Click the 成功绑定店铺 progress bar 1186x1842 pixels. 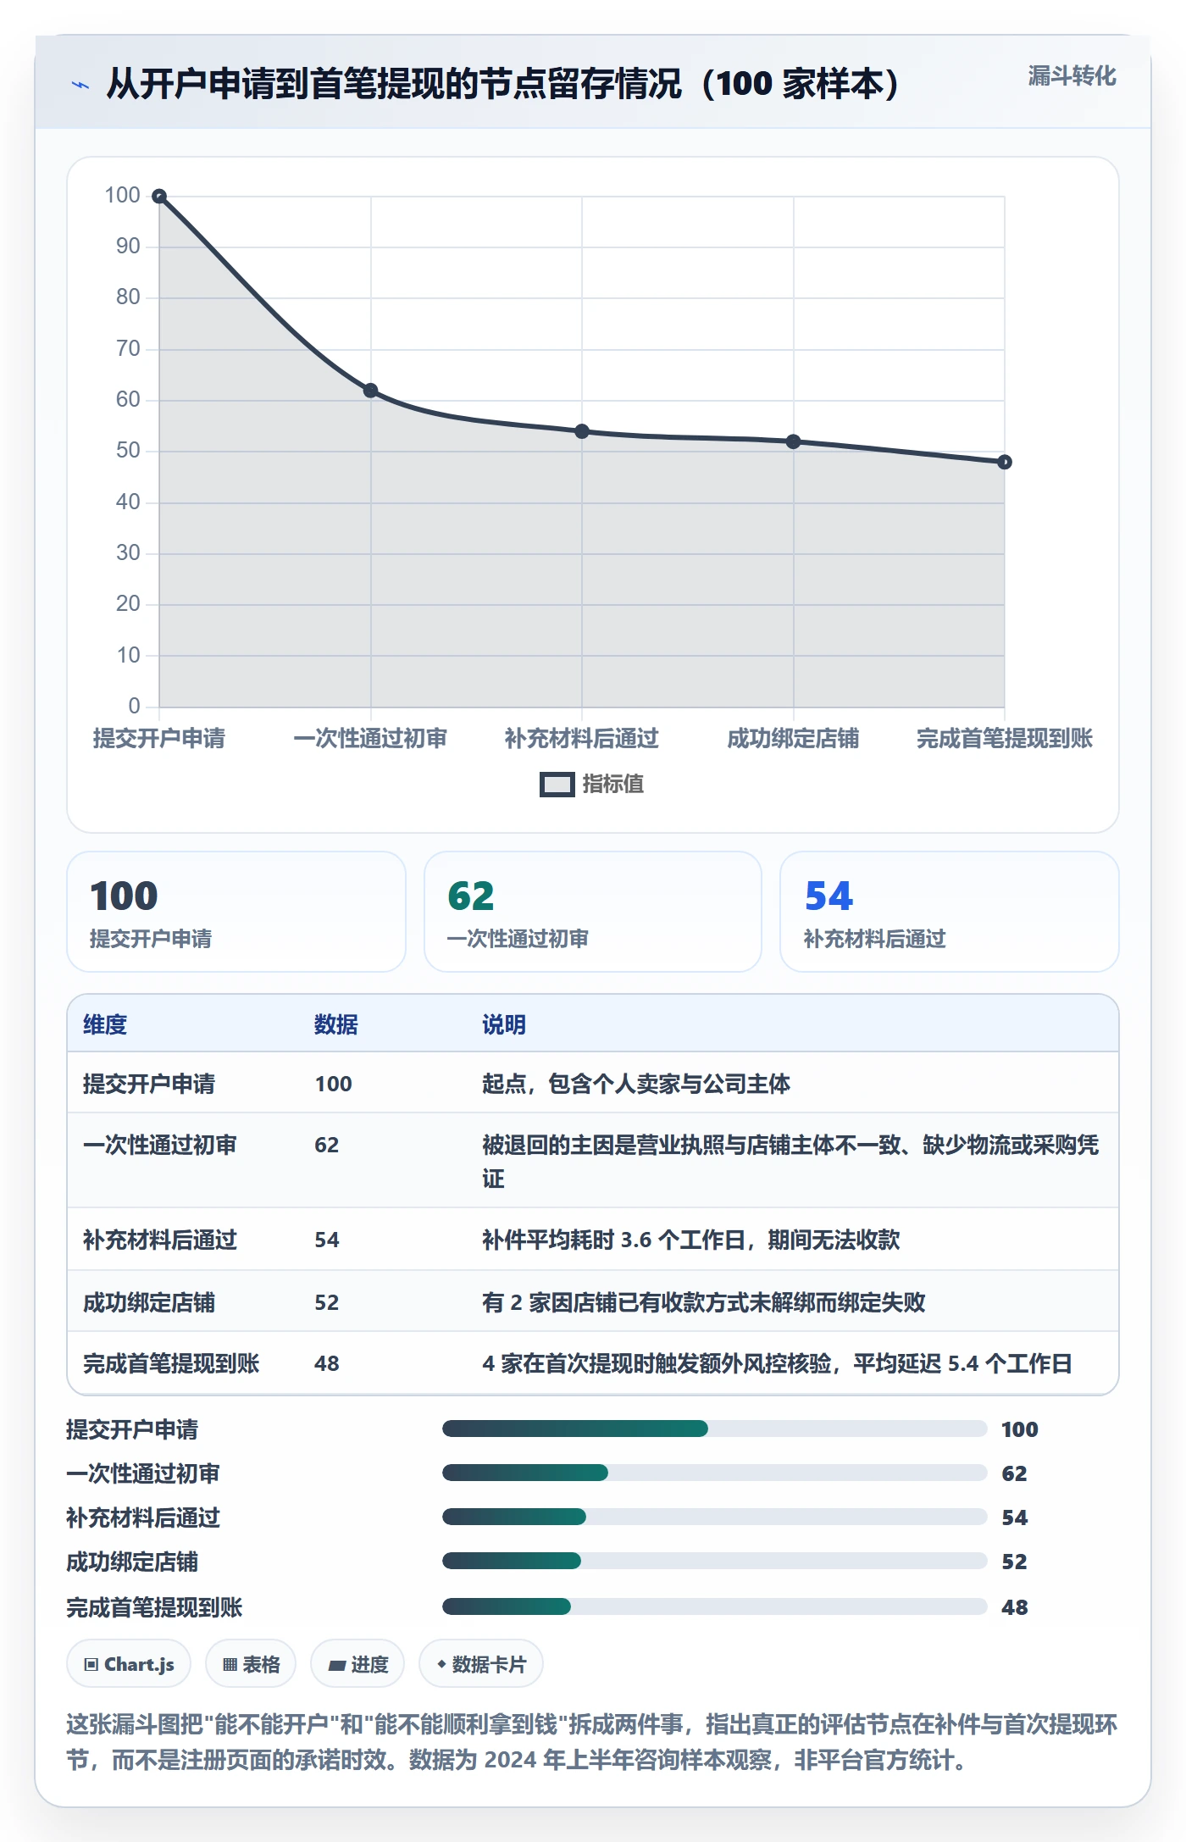715,1562
